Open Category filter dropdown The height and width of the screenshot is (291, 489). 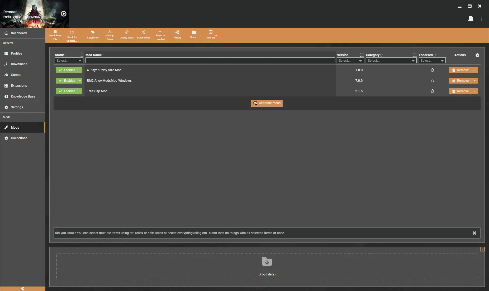tap(391, 61)
